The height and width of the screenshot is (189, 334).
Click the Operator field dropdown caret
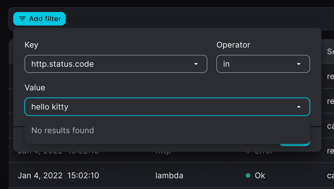pyautogui.click(x=299, y=64)
